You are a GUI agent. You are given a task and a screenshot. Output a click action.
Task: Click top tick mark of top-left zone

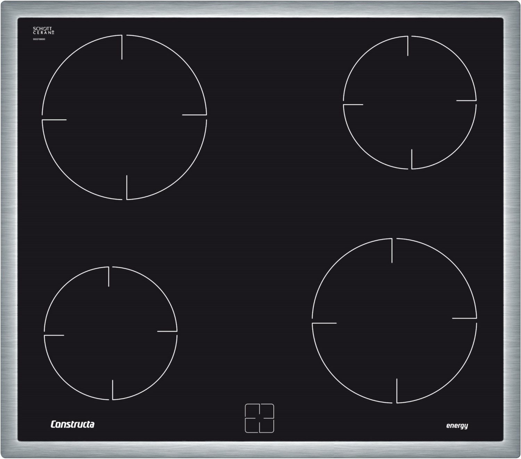point(122,47)
